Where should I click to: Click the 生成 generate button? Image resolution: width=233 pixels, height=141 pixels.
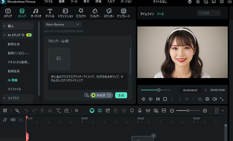coord(121,95)
